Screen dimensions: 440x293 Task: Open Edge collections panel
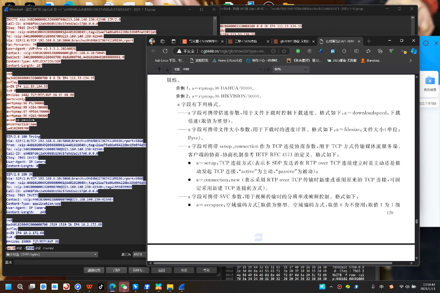[380, 51]
